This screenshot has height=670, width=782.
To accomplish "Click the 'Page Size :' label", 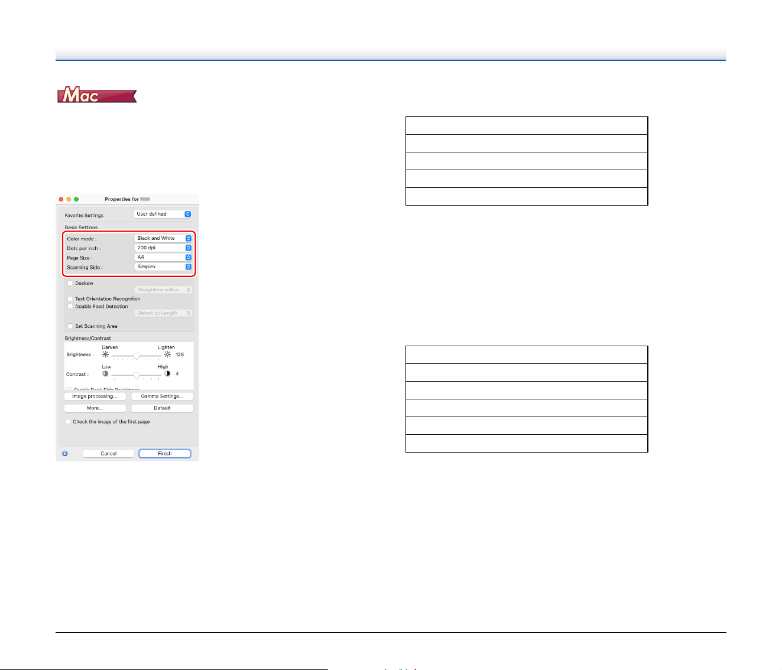I will coord(80,258).
